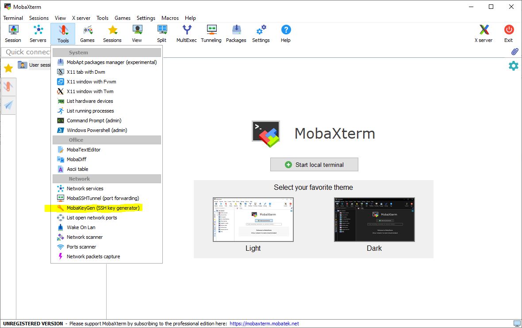Open the Terminal menu
This screenshot has width=522, height=328.
(13, 18)
